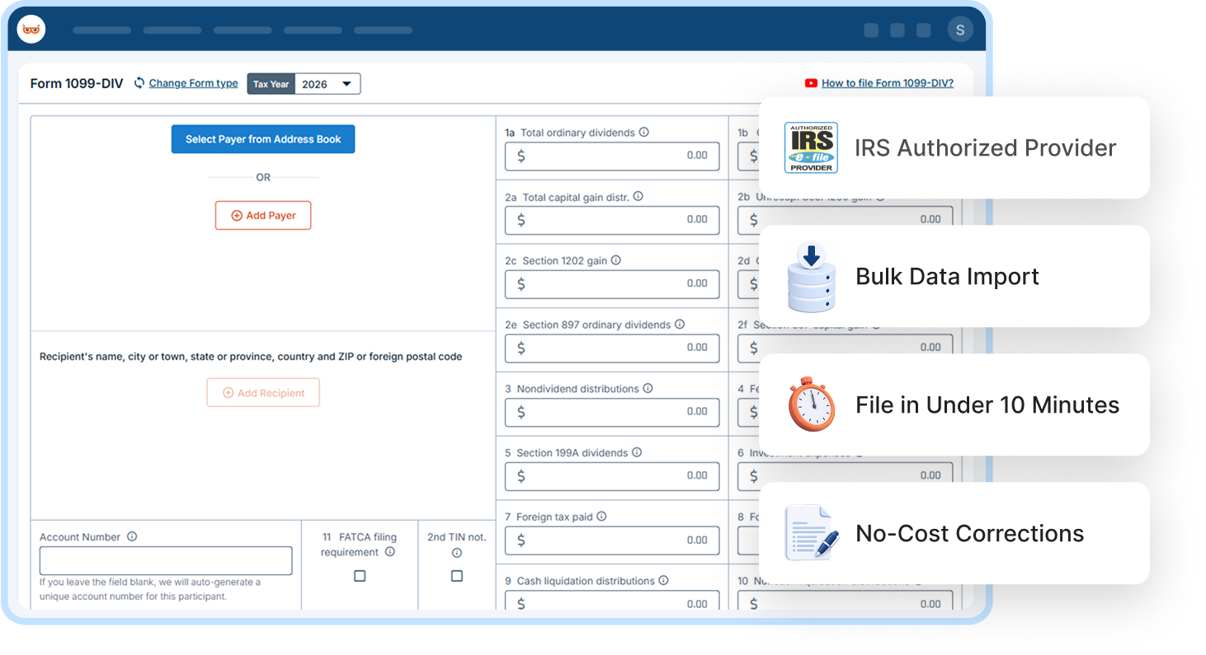The image size is (1206, 655).
Task: Show info for Section 199A dividends
Action: pos(637,452)
